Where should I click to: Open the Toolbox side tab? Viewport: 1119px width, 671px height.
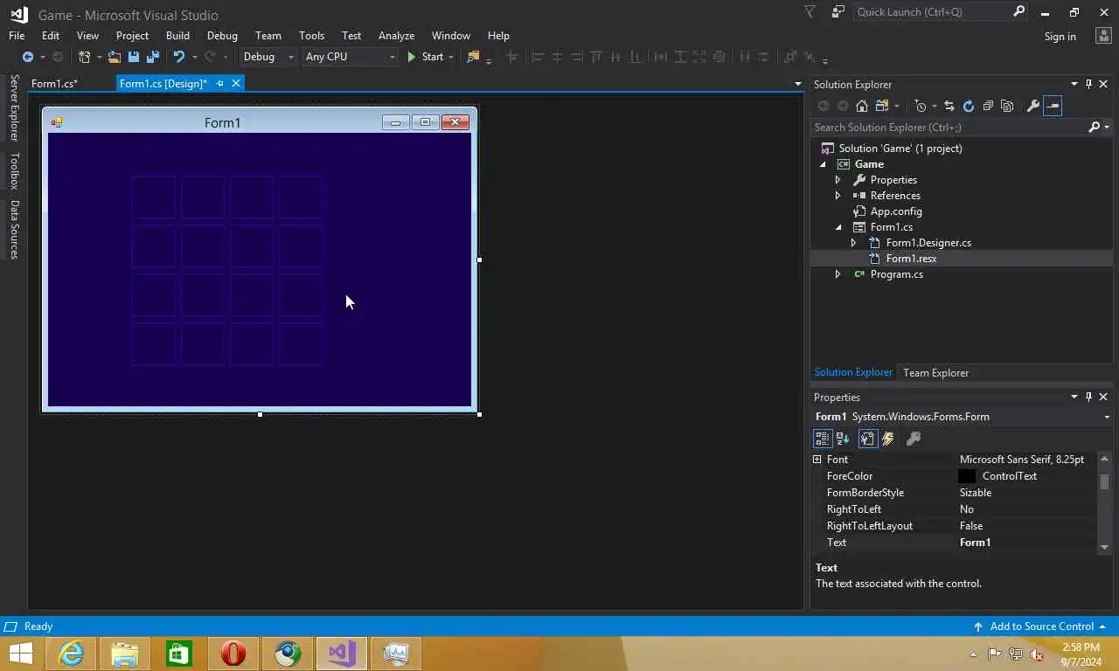point(14,170)
